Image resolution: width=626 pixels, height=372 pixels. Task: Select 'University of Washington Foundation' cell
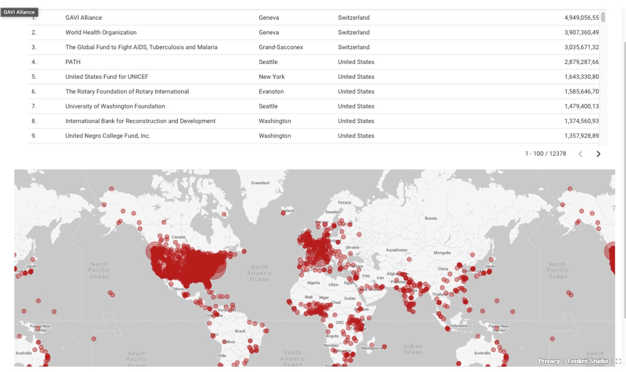[115, 106]
